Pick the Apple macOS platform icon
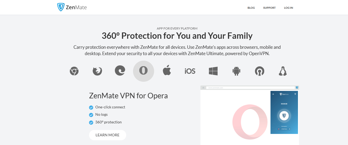This screenshot has width=348, height=145. coord(167,71)
